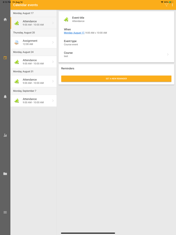Click the Reminders section heading
176x235 pixels.
point(68,68)
